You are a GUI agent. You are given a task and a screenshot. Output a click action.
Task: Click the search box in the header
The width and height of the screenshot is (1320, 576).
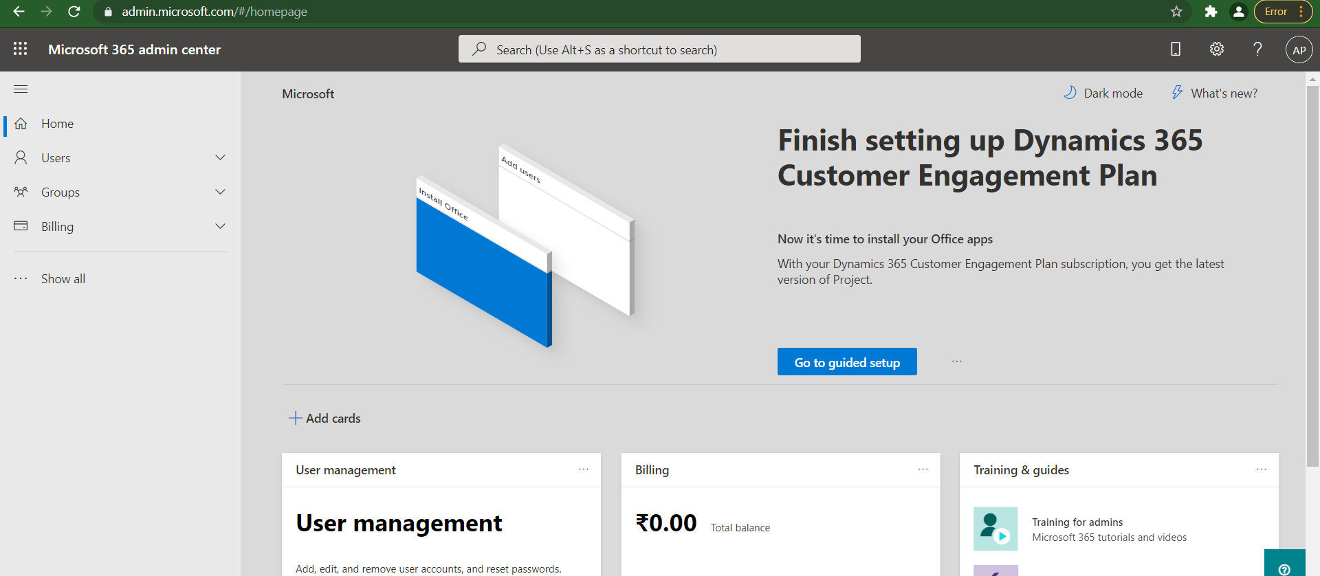(659, 49)
